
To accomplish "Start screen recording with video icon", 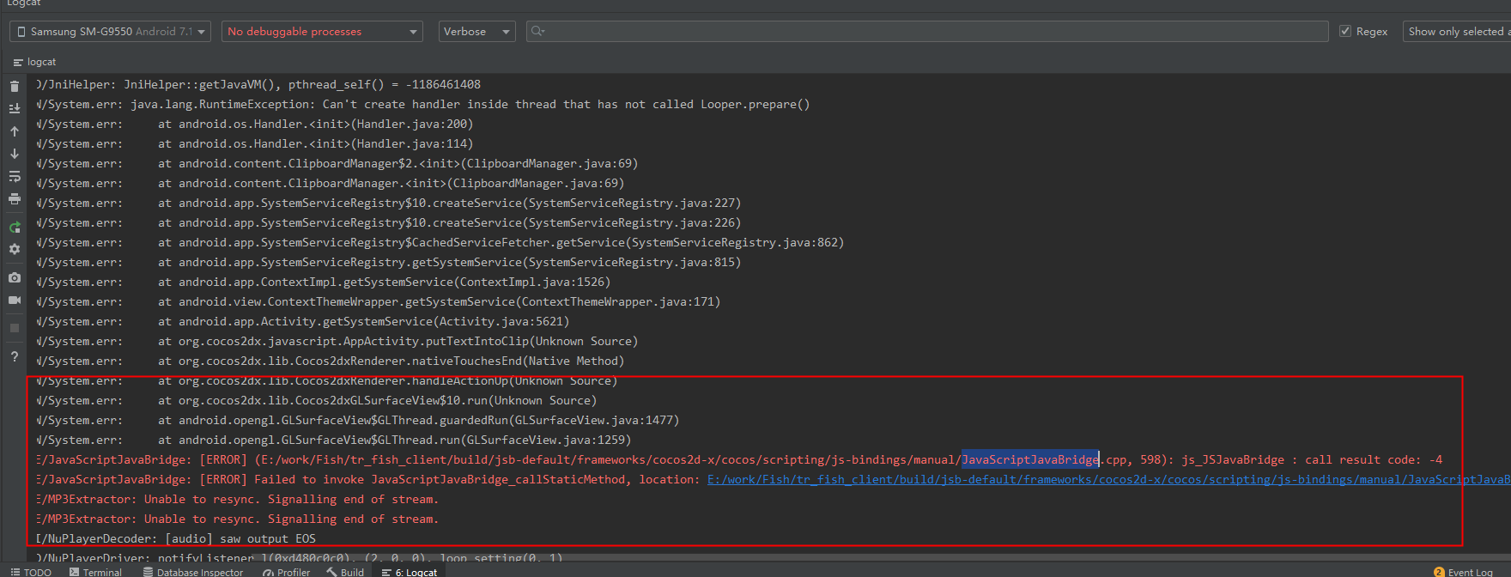I will (15, 300).
